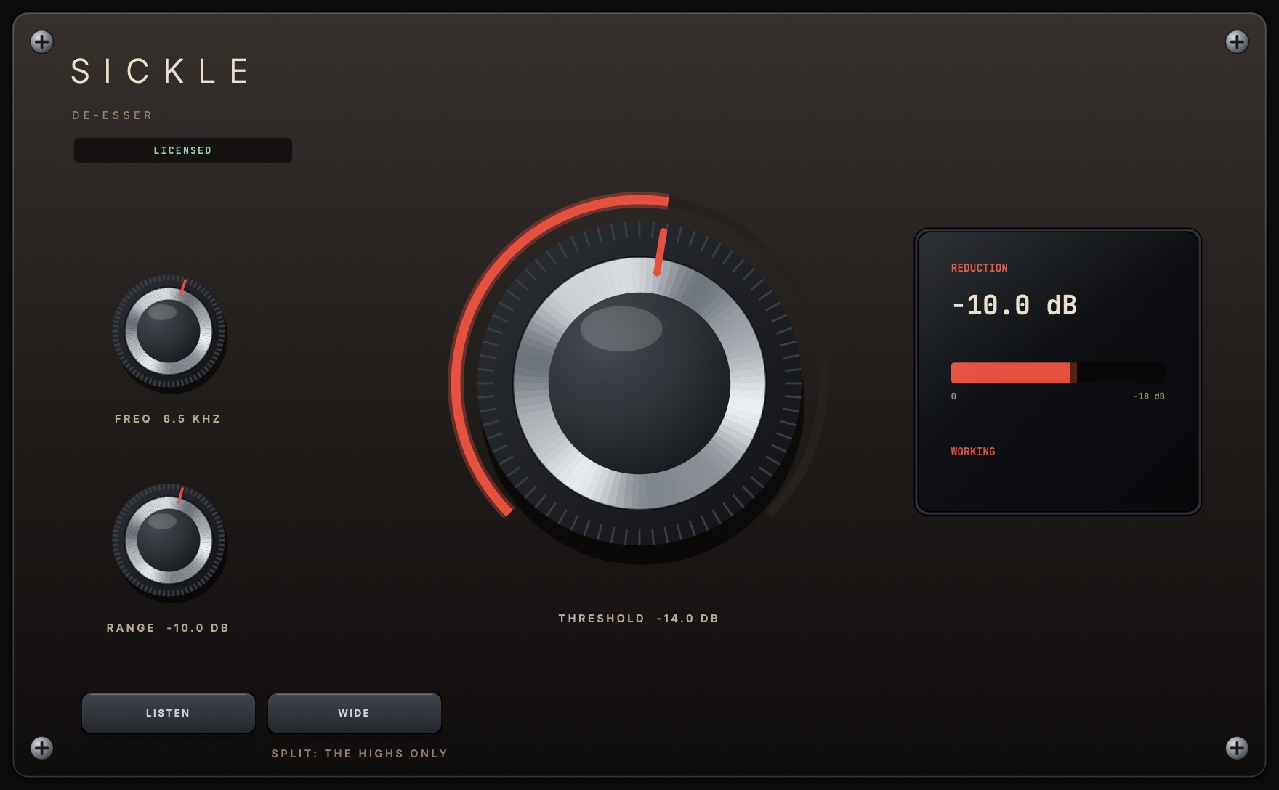This screenshot has height=790, width=1279.
Task: Click the -18 dB meter scale label
Action: 1149,396
